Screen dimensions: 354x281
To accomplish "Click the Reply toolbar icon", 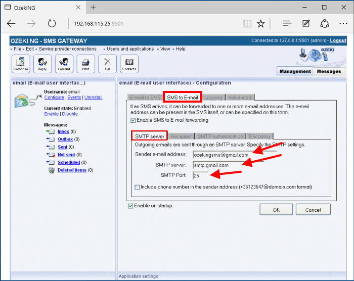I will point(42,64).
